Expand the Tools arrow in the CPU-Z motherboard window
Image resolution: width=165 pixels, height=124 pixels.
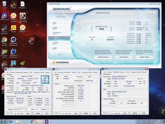point(129,113)
